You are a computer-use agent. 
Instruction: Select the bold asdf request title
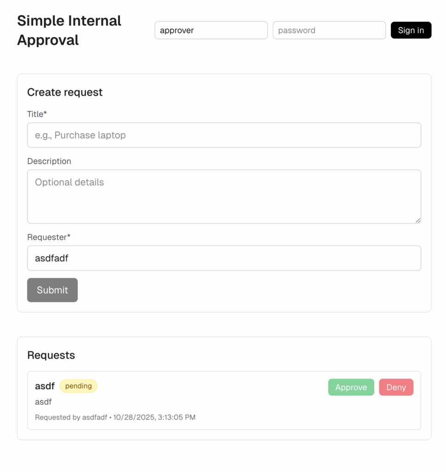pyautogui.click(x=45, y=386)
